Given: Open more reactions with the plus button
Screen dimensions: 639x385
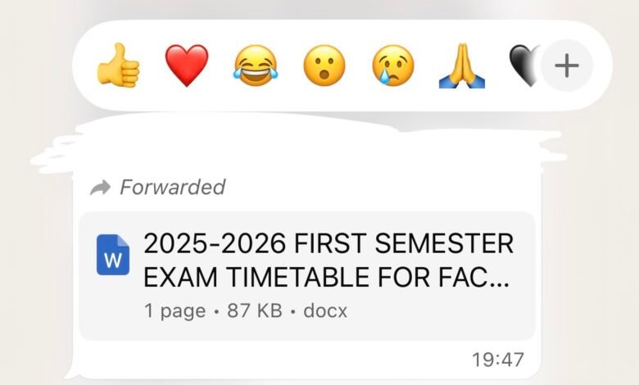Looking at the screenshot, I should pyautogui.click(x=566, y=65).
